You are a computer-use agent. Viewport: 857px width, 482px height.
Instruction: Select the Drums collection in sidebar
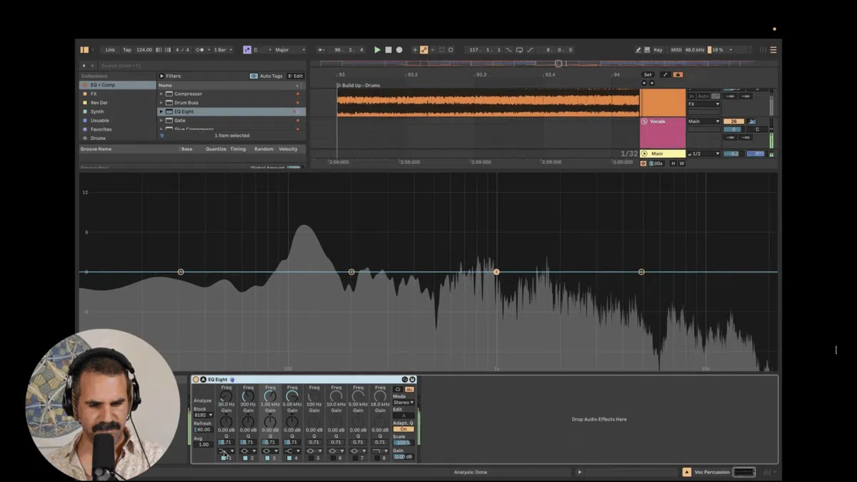(x=98, y=138)
